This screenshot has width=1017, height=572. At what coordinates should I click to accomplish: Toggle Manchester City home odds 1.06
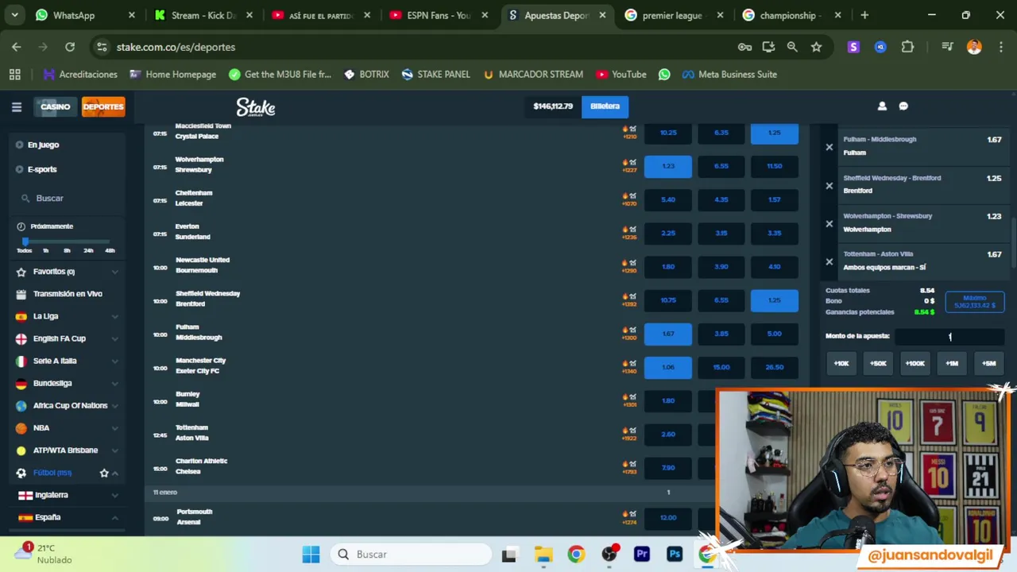point(668,367)
